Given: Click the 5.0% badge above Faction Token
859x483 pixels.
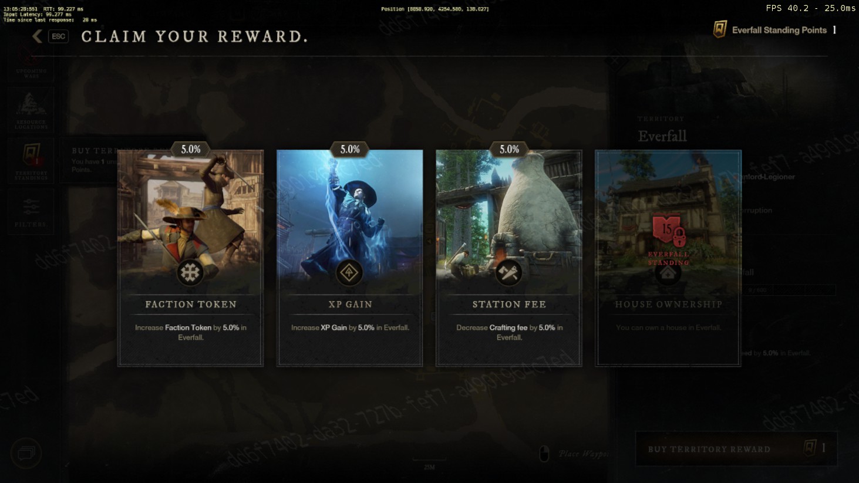Looking at the screenshot, I should pyautogui.click(x=190, y=150).
